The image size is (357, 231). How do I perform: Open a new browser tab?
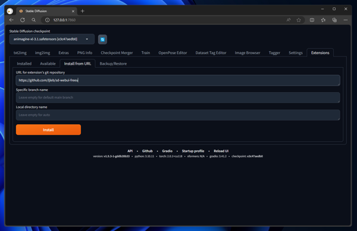click(83, 11)
